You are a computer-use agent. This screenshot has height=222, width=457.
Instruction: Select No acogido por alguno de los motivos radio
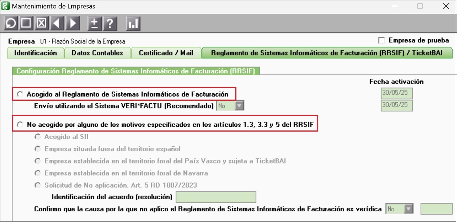(19, 125)
